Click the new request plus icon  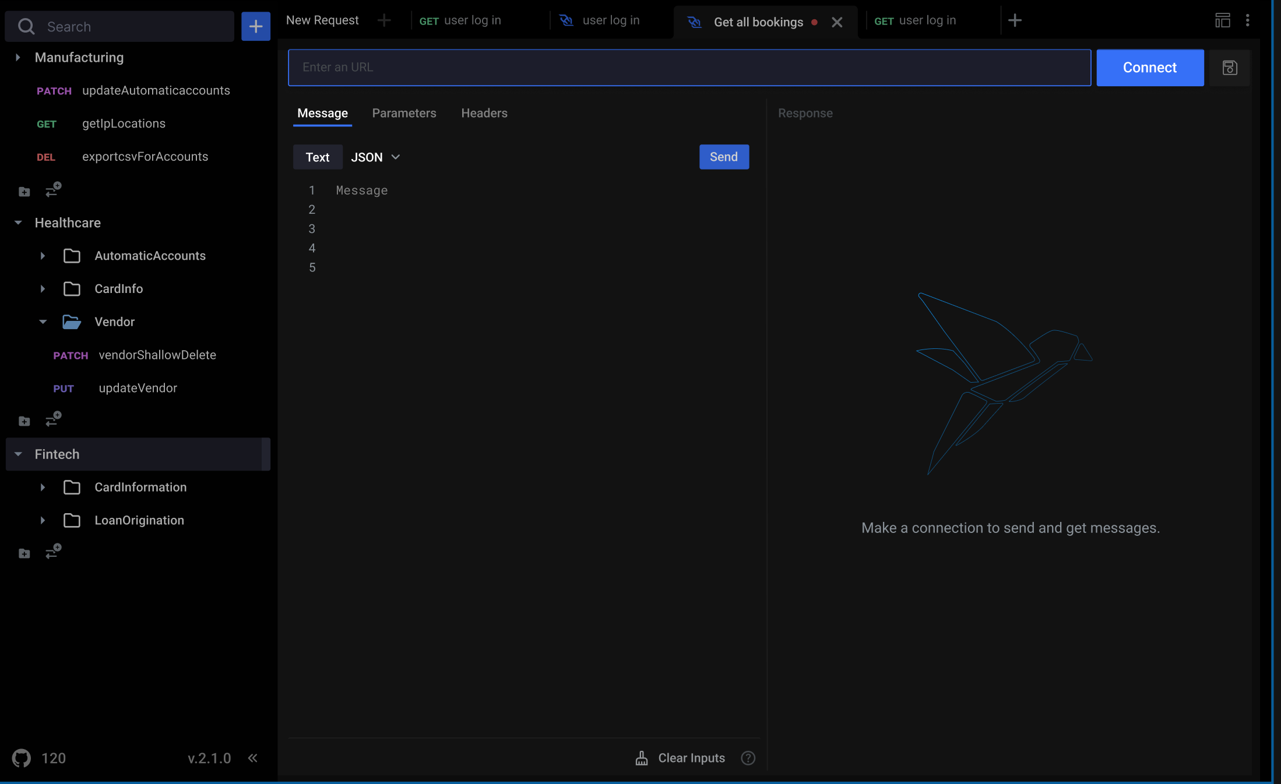[x=383, y=20]
